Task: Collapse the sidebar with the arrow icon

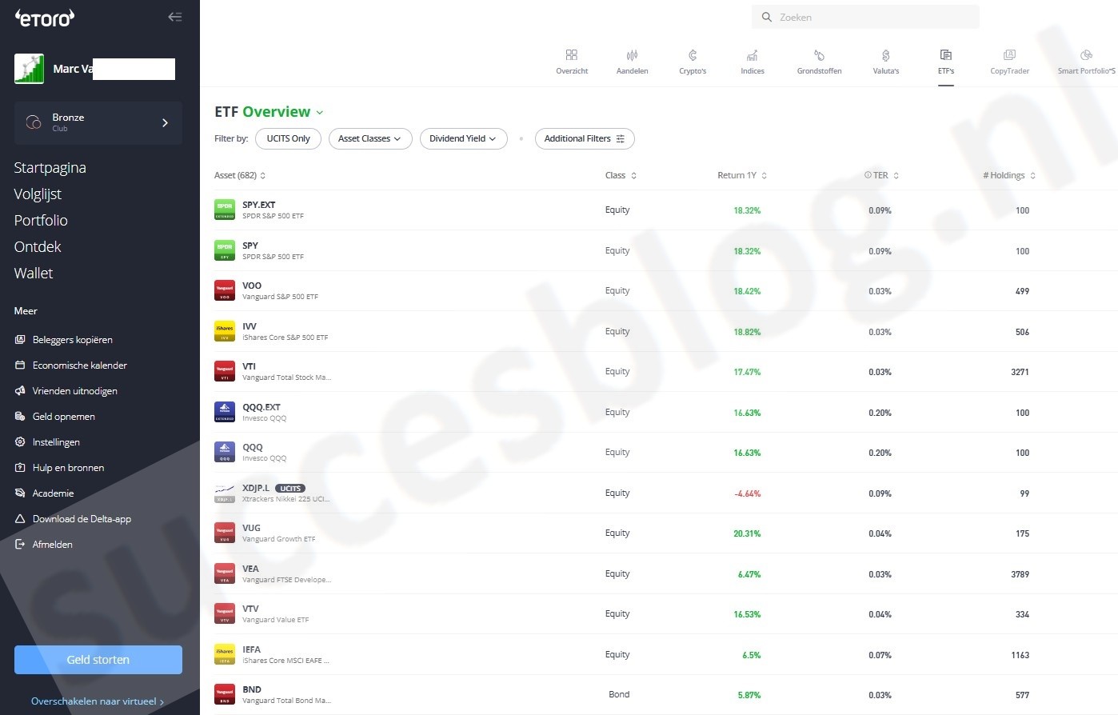Action: tap(174, 17)
